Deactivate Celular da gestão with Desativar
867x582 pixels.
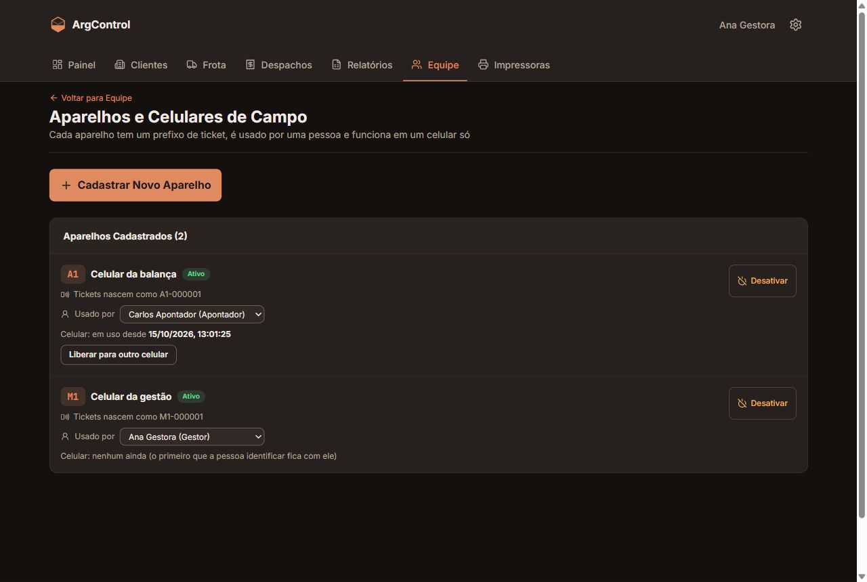click(763, 403)
